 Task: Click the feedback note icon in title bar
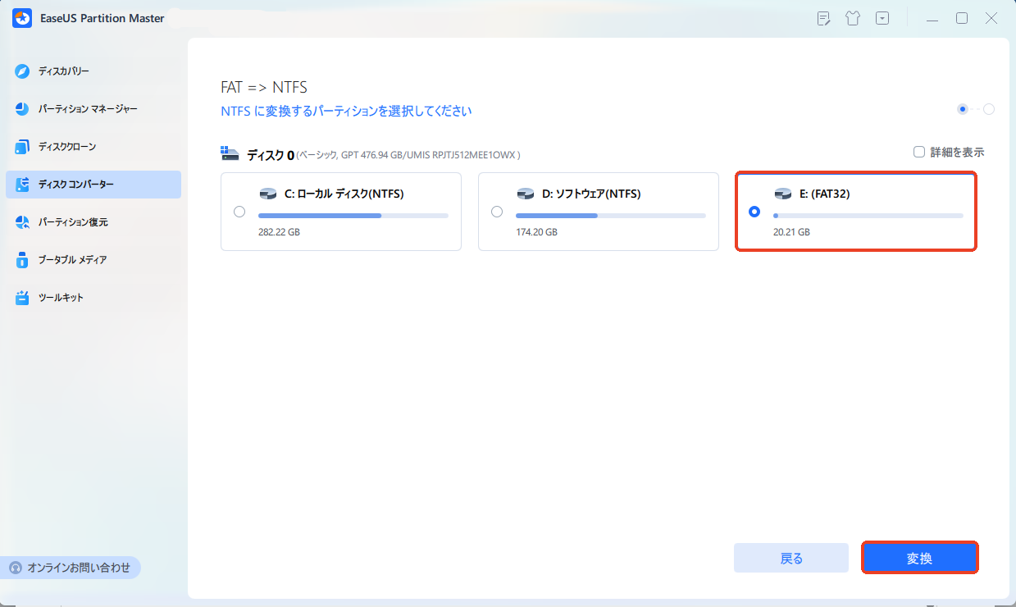(x=822, y=17)
